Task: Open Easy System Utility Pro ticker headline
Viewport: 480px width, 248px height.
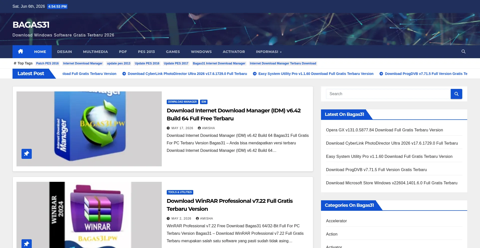Action: 316,74
